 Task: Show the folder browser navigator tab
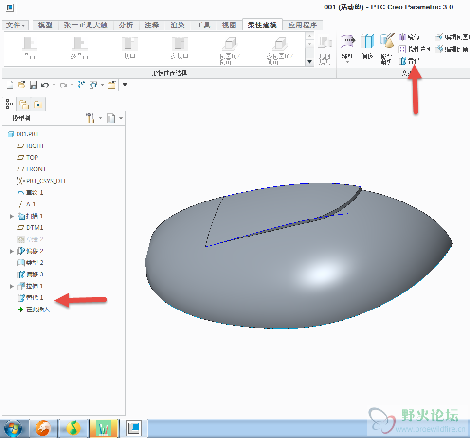tap(24, 104)
